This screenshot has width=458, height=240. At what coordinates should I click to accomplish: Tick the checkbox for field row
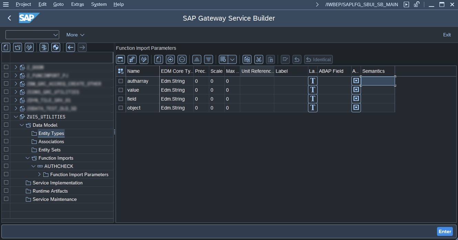120,99
